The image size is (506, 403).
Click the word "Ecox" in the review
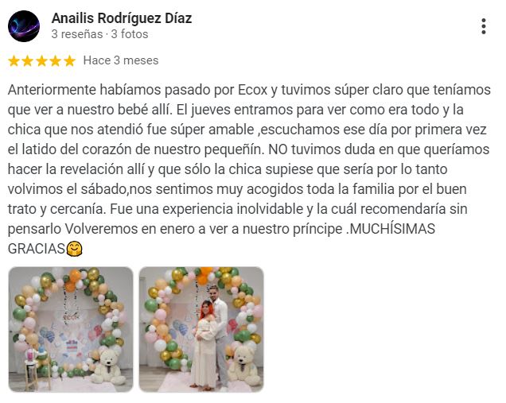tap(253, 90)
